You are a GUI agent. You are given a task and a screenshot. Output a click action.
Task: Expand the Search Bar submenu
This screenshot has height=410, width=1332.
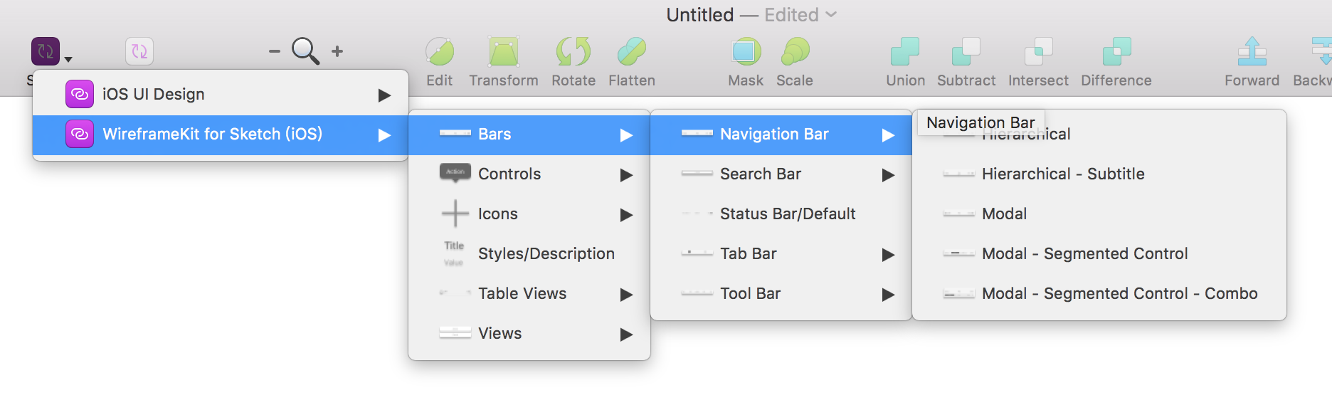click(x=781, y=174)
